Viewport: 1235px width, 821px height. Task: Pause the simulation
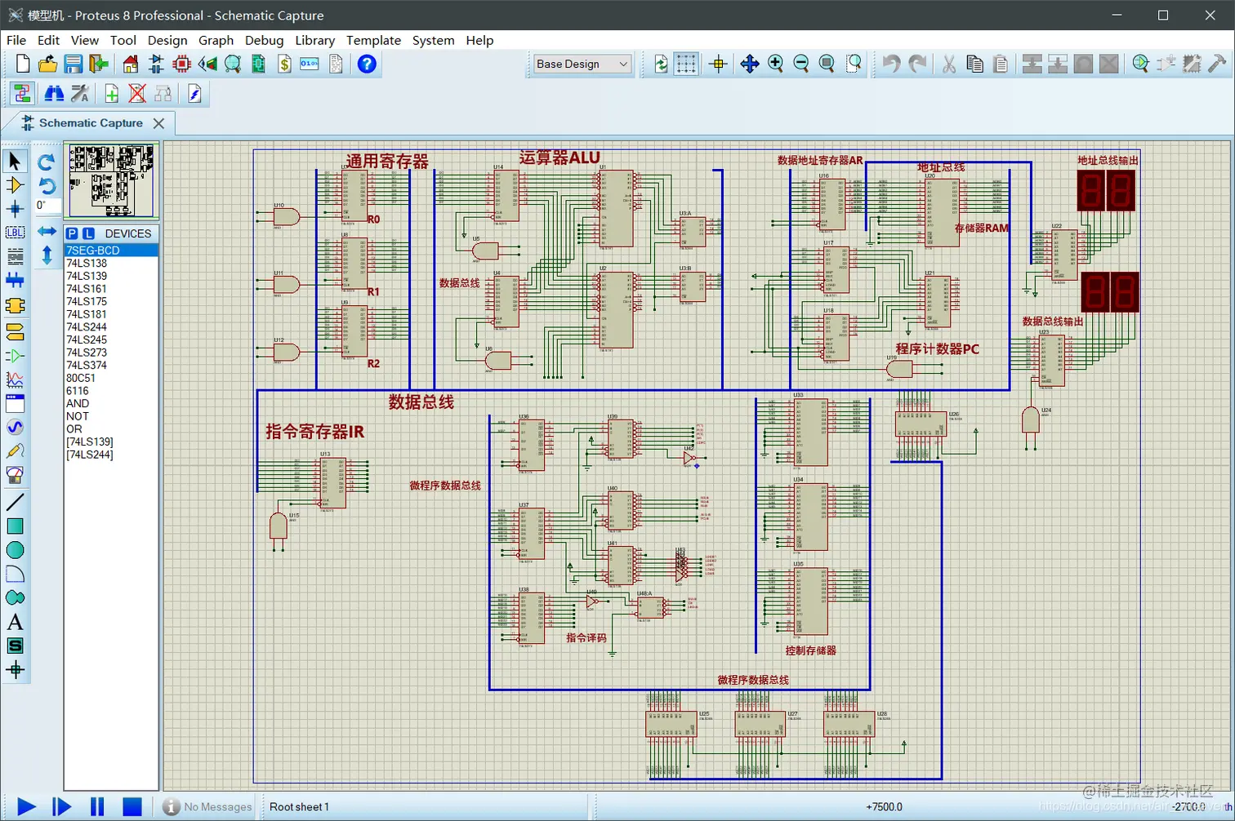(x=97, y=806)
